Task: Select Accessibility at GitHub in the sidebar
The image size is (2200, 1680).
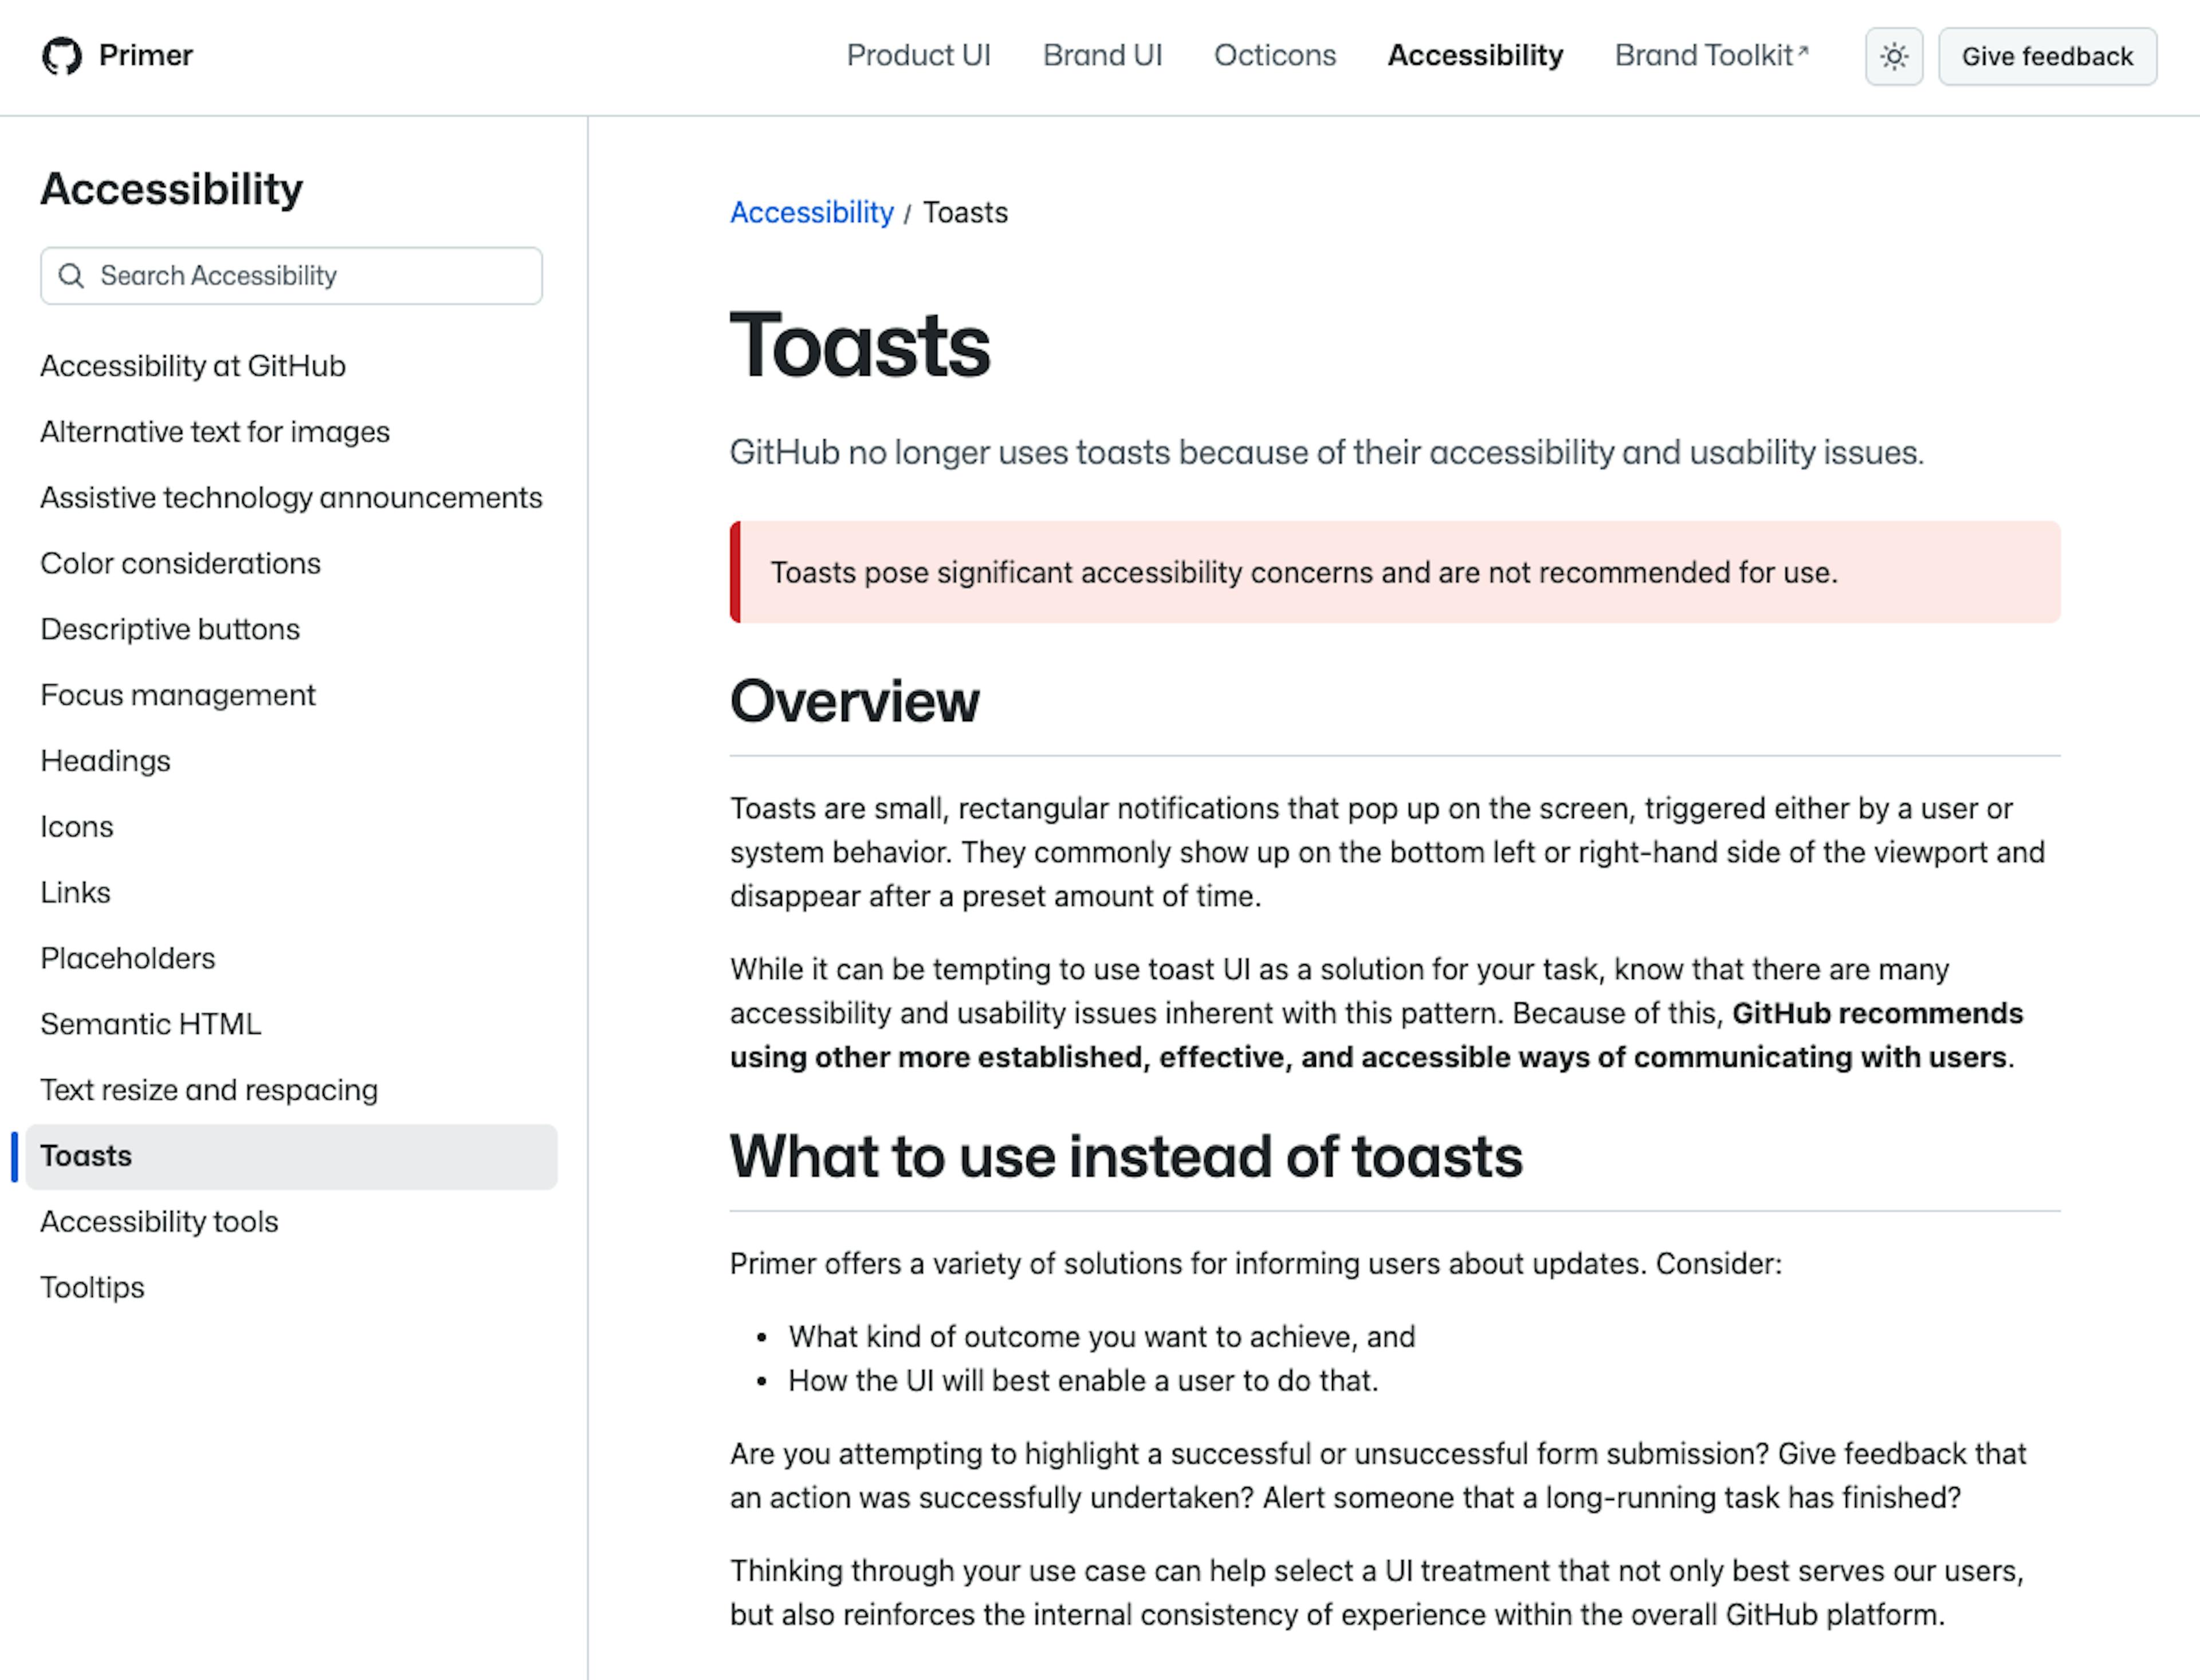Action: click(193, 366)
